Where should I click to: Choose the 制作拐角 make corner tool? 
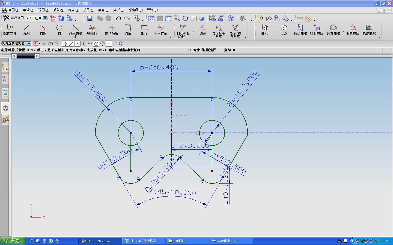[x=111, y=30]
